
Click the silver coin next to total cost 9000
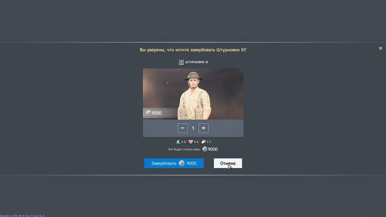205,149
